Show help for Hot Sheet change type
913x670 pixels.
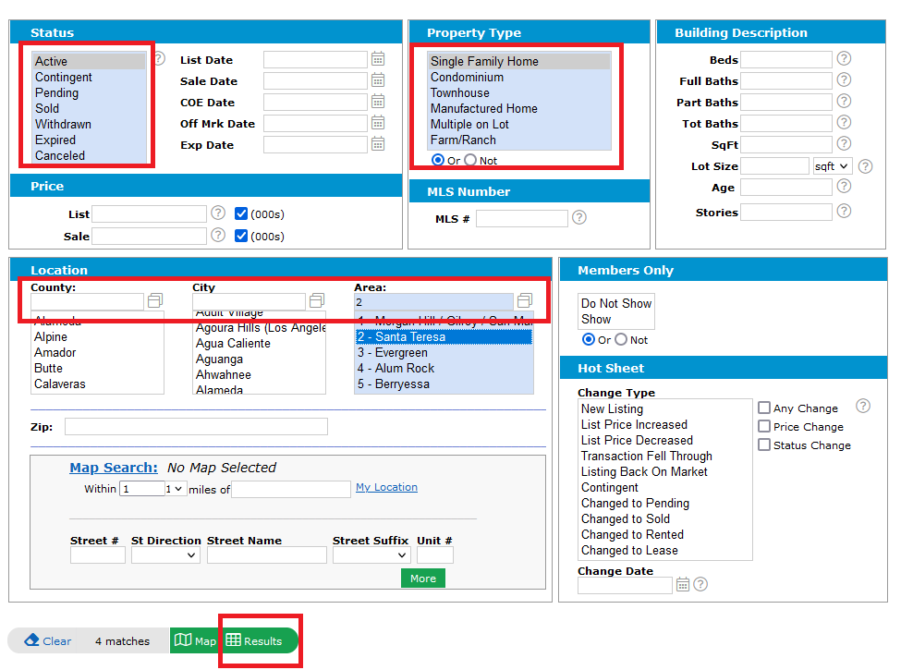pos(863,406)
